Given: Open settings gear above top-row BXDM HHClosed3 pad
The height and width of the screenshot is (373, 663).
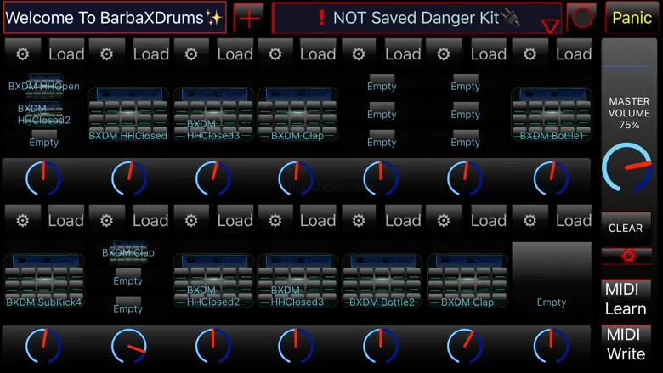Looking at the screenshot, I should tap(191, 54).
